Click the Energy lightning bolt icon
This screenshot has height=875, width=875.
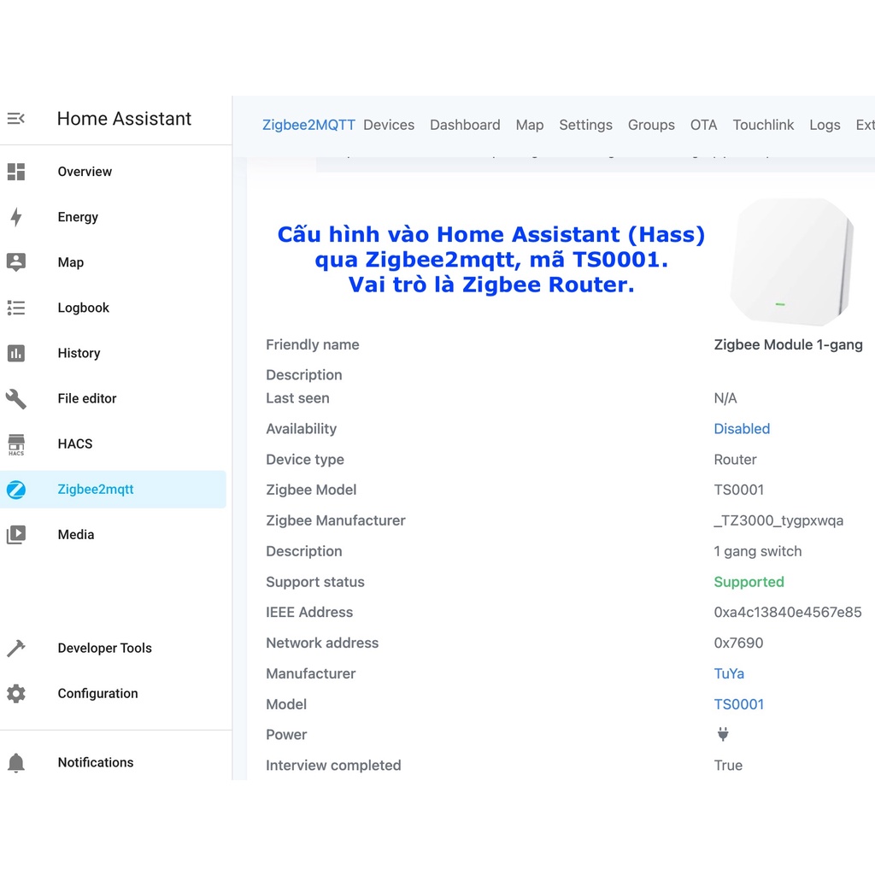pyautogui.click(x=16, y=217)
